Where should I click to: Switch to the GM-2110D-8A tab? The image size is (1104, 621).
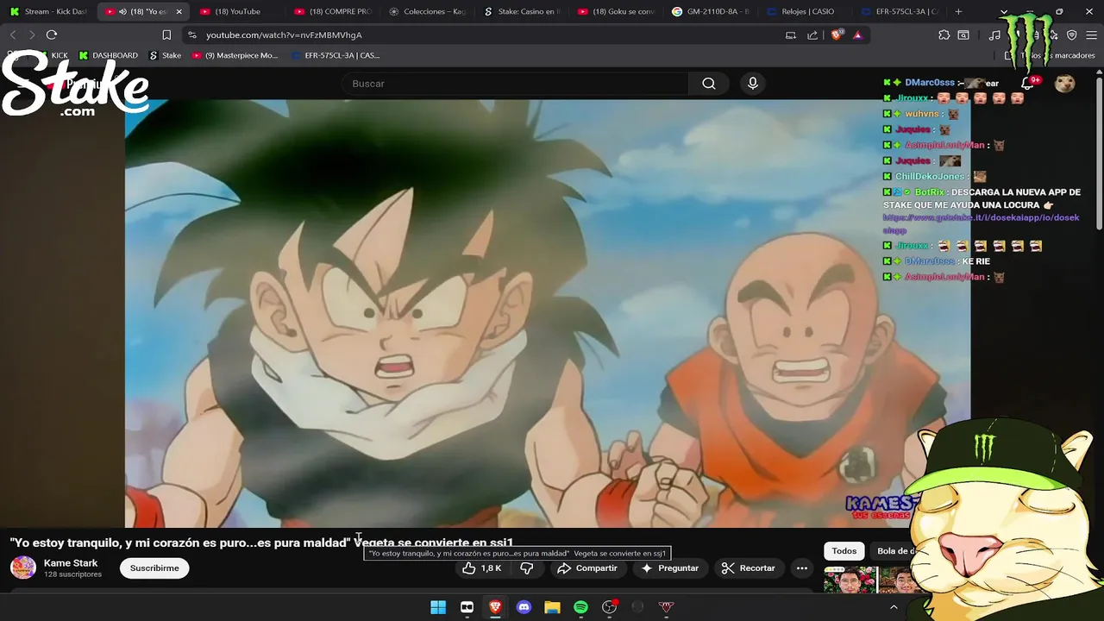(x=712, y=11)
